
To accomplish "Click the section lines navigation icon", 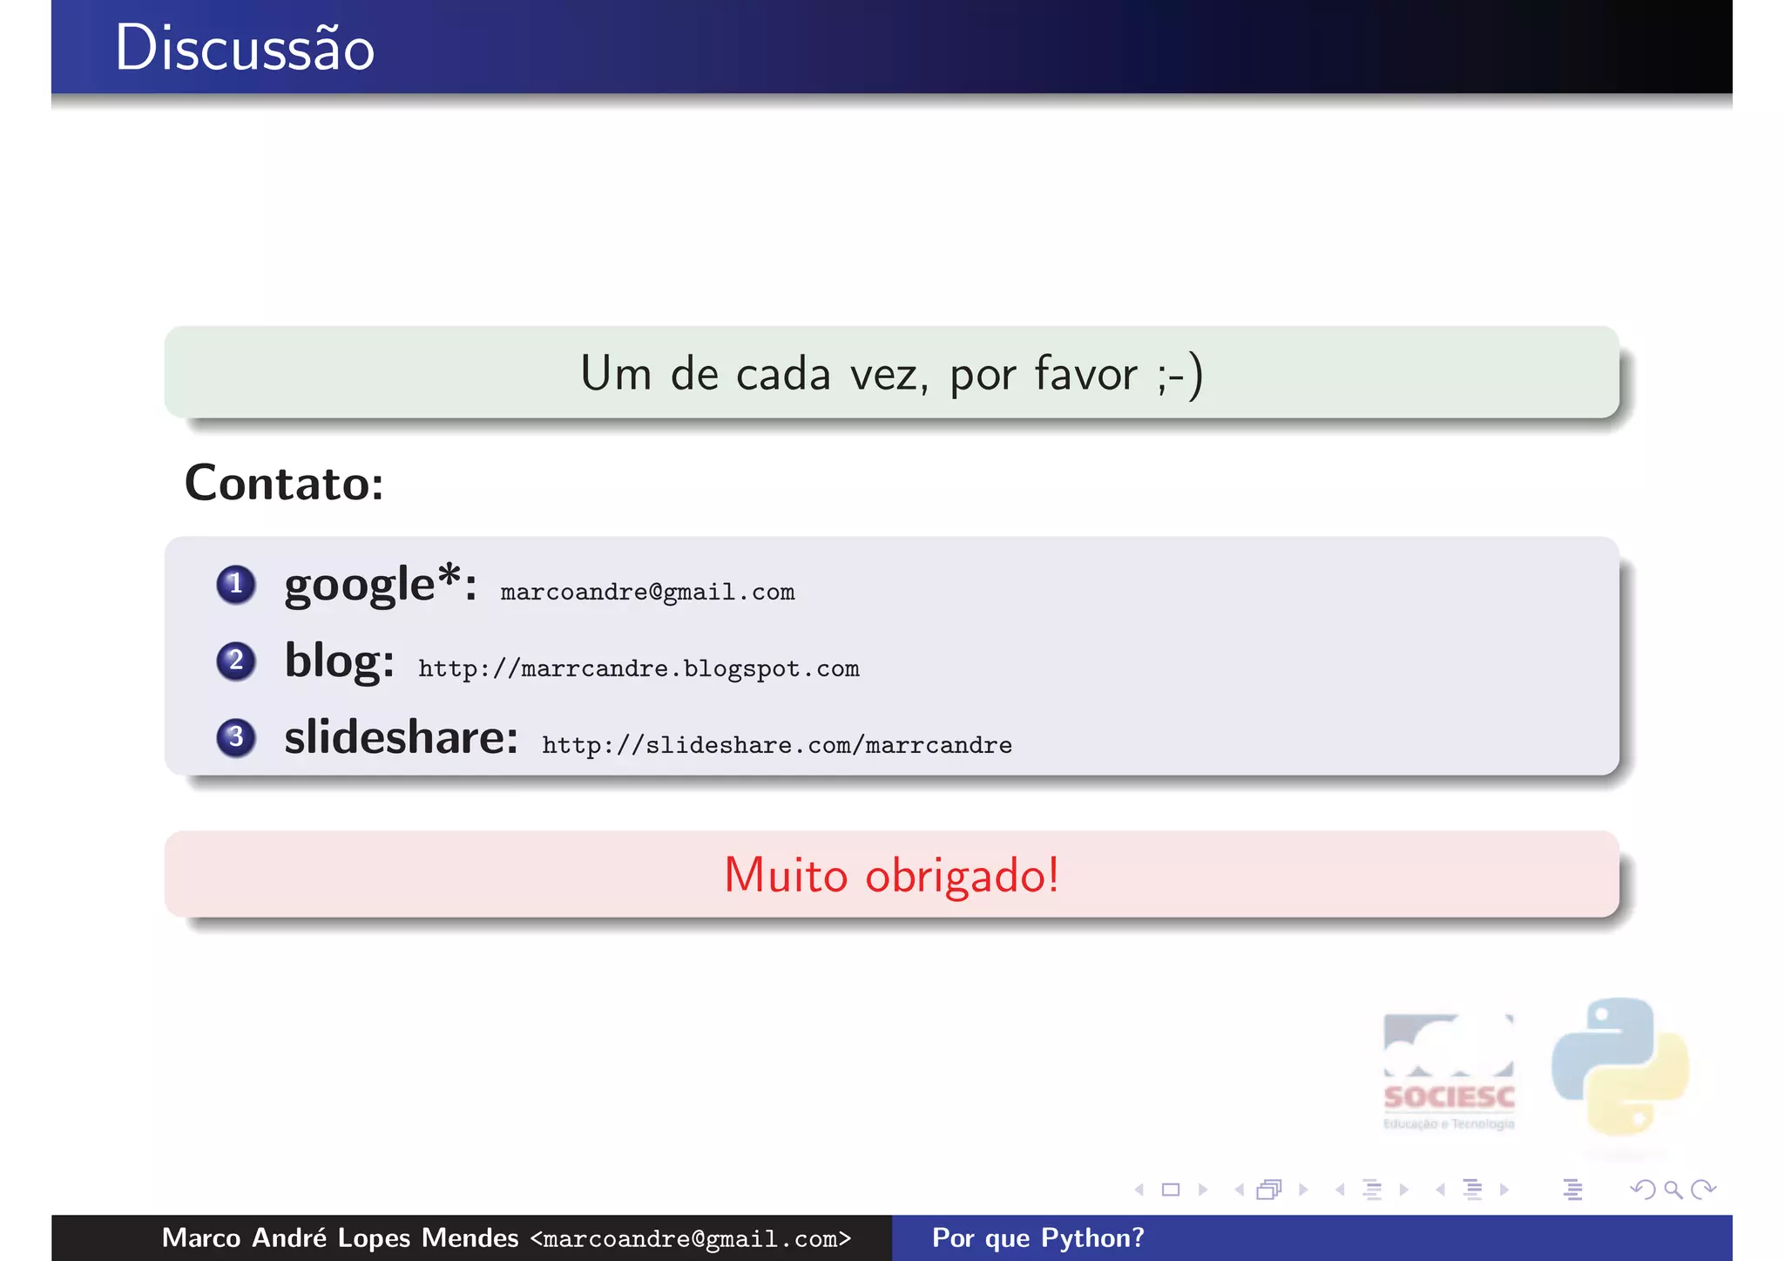I will pyautogui.click(x=1473, y=1190).
